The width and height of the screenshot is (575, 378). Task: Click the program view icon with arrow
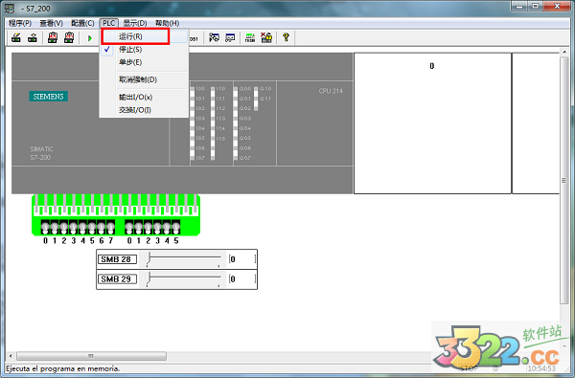coord(214,37)
